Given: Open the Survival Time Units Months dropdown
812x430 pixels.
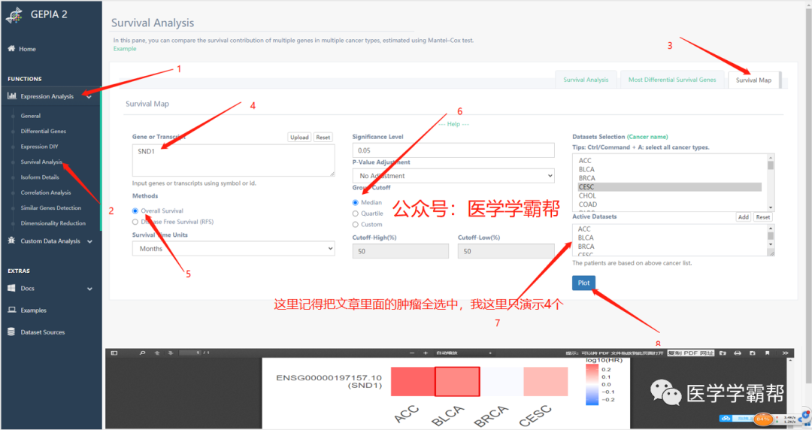Looking at the screenshot, I should click(x=233, y=249).
